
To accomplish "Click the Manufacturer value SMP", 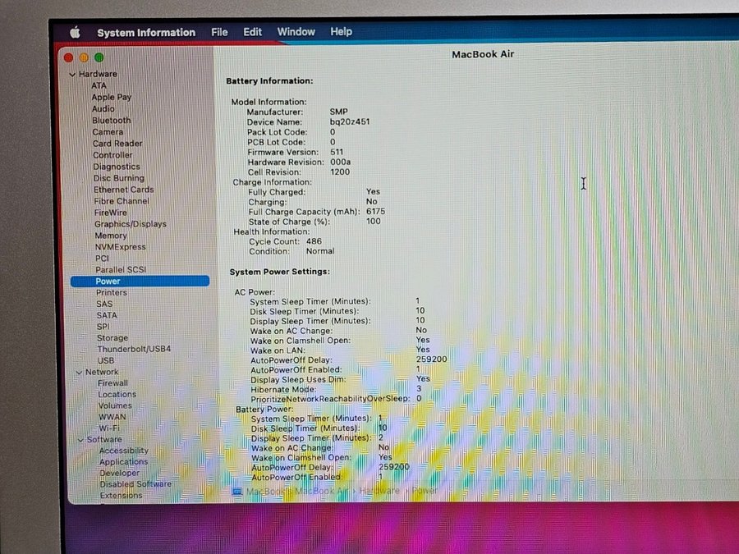I will tap(339, 112).
